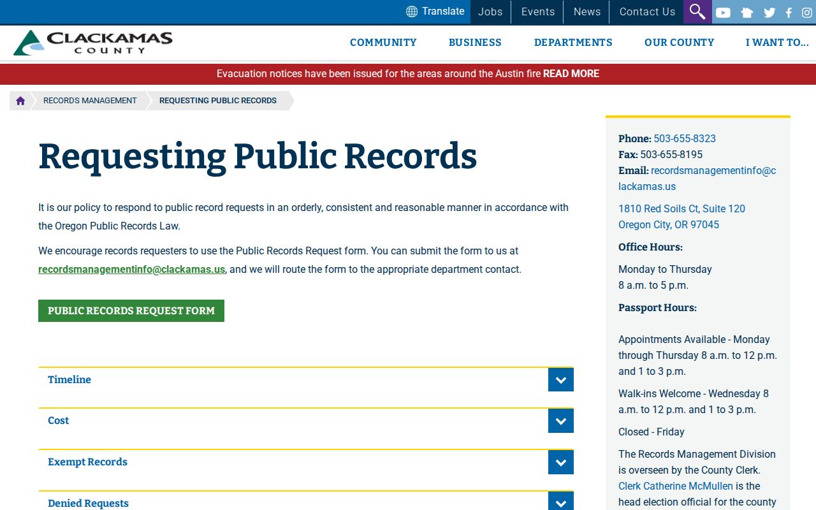Viewport: 816px width, 510px height.
Task: Click recordsmanagementinfo email link in paragraph
Action: [x=131, y=270]
